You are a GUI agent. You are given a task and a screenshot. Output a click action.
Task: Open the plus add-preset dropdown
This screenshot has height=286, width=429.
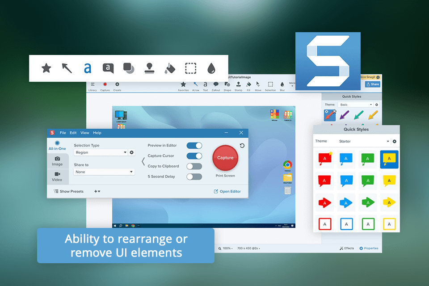tap(97, 192)
